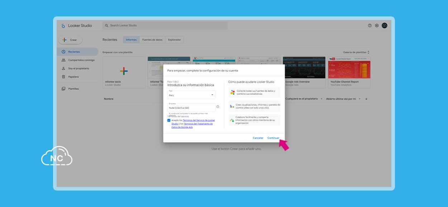This screenshot has height=207, width=448.
Task: Click the Looker Studio logo icon
Action: point(63,26)
